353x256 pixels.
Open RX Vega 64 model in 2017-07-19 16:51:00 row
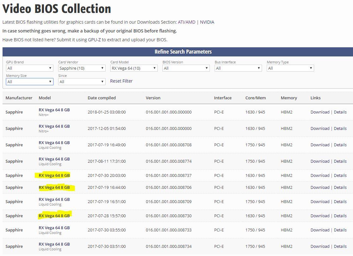(x=54, y=200)
